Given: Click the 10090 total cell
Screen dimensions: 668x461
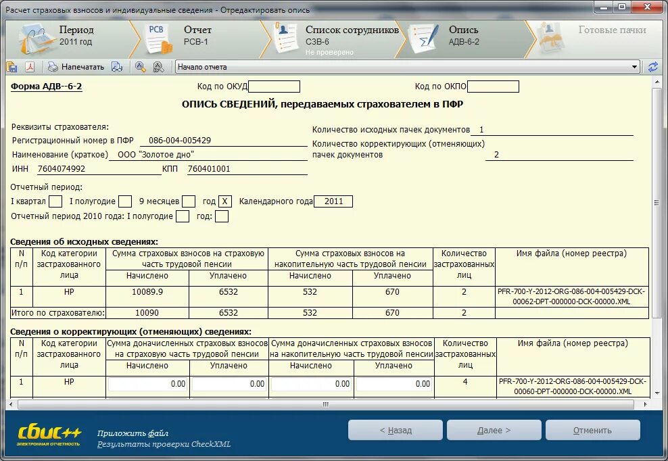Looking at the screenshot, I should (x=147, y=313).
